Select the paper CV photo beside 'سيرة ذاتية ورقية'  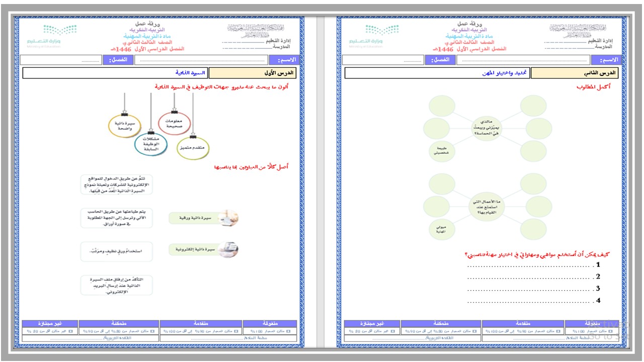(x=229, y=218)
